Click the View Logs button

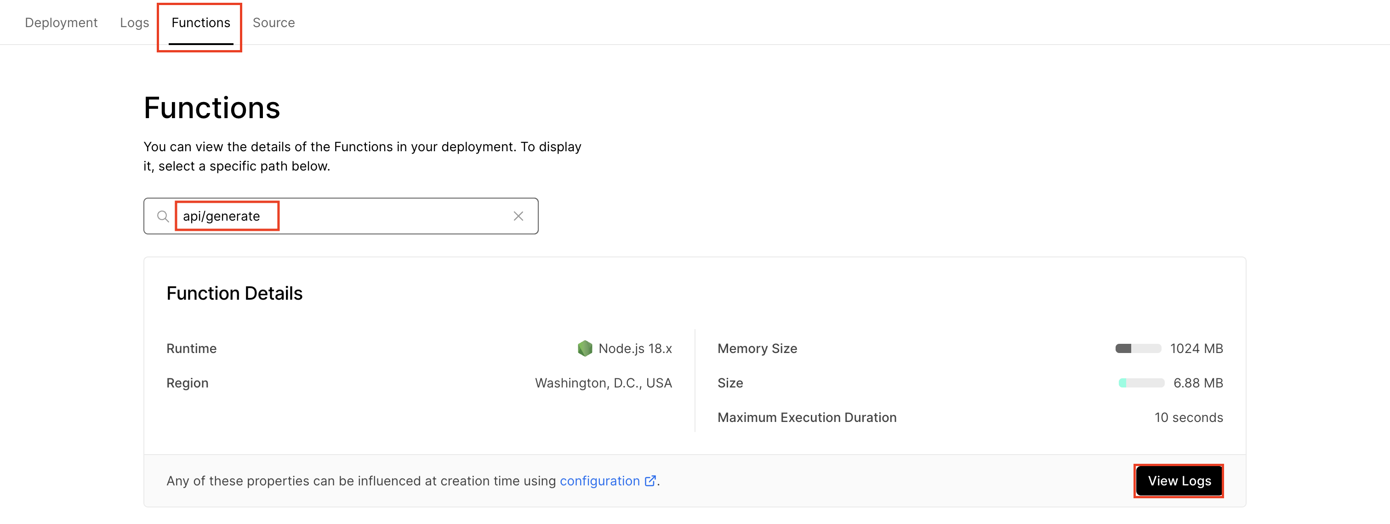pos(1179,481)
